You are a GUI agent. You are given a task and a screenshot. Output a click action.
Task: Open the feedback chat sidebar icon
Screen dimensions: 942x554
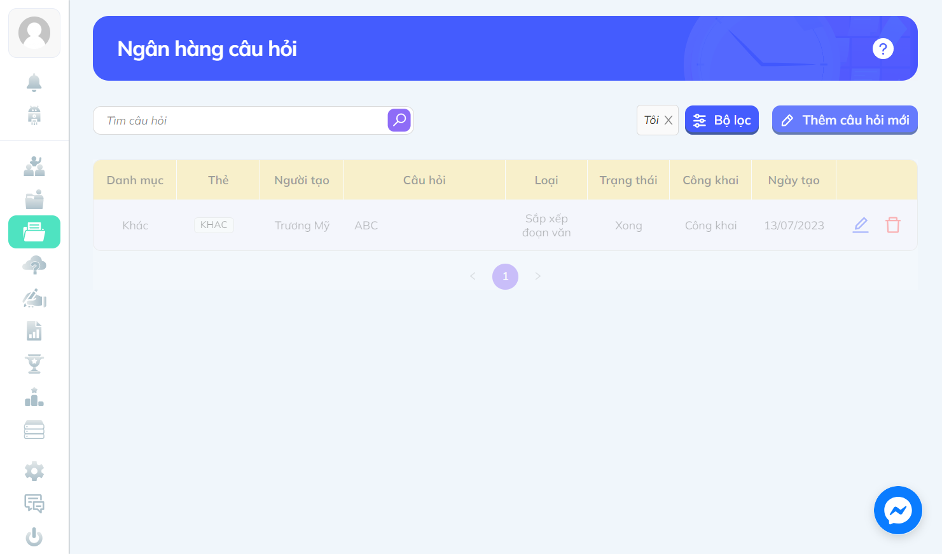click(34, 504)
